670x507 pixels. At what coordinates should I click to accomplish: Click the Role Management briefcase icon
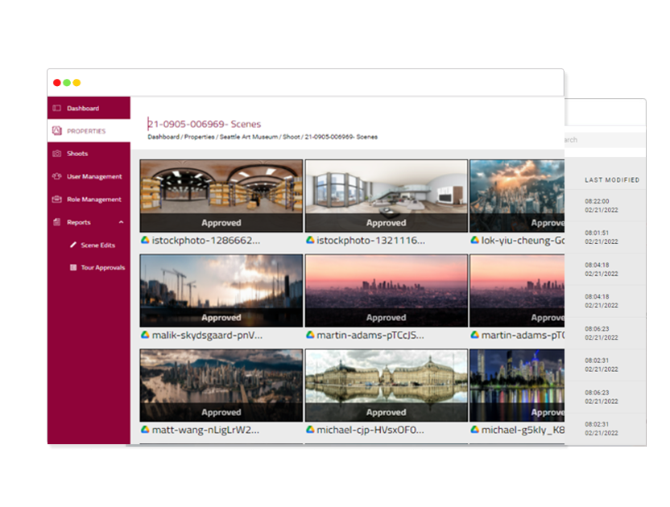pyautogui.click(x=56, y=200)
